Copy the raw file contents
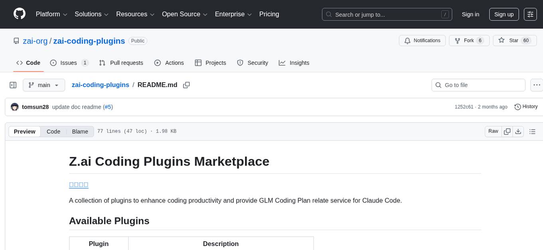 (507, 131)
